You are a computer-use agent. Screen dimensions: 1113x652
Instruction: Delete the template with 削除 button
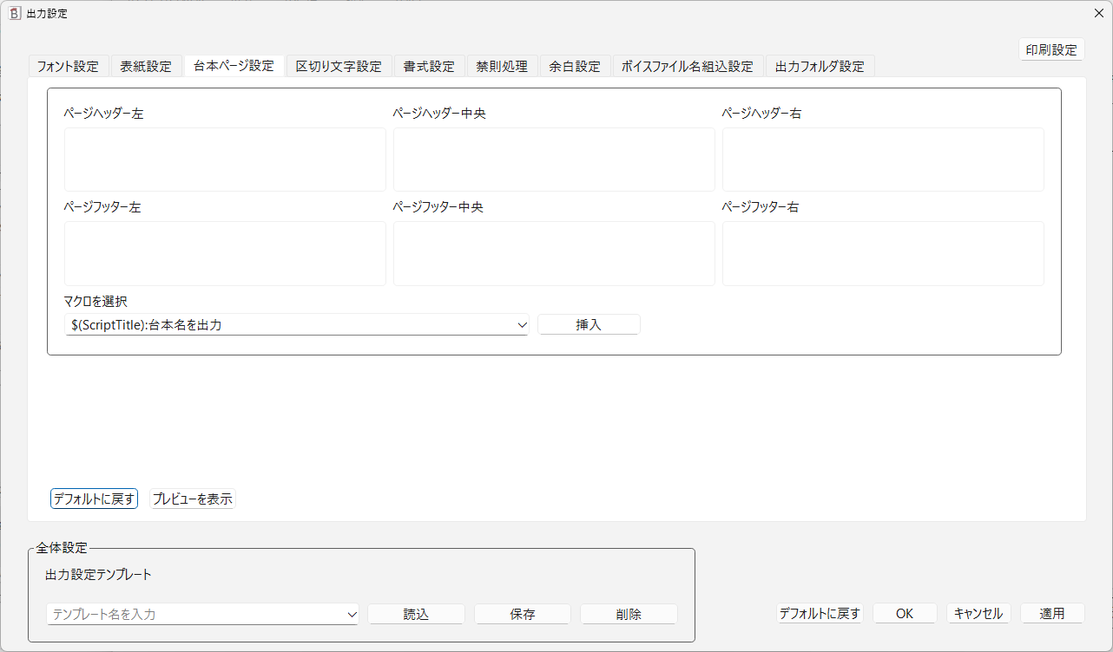point(629,614)
